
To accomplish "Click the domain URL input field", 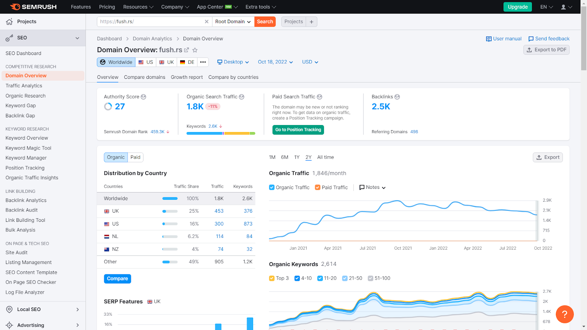I will pos(150,22).
